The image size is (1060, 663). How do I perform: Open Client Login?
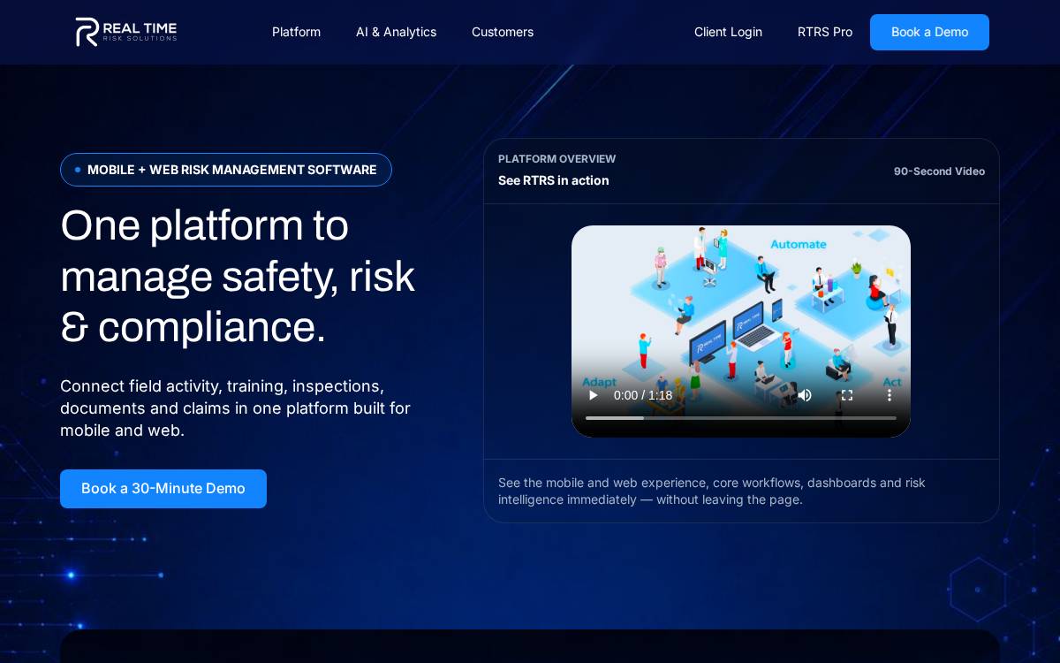point(728,32)
